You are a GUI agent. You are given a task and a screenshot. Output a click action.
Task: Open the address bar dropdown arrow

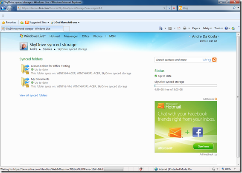coord(164,8)
